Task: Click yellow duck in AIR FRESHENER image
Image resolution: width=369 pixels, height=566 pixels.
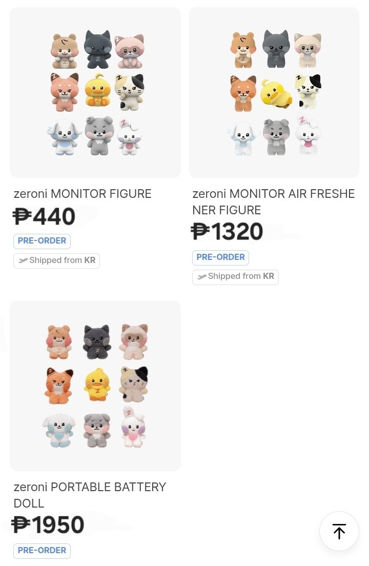Action: (x=275, y=93)
